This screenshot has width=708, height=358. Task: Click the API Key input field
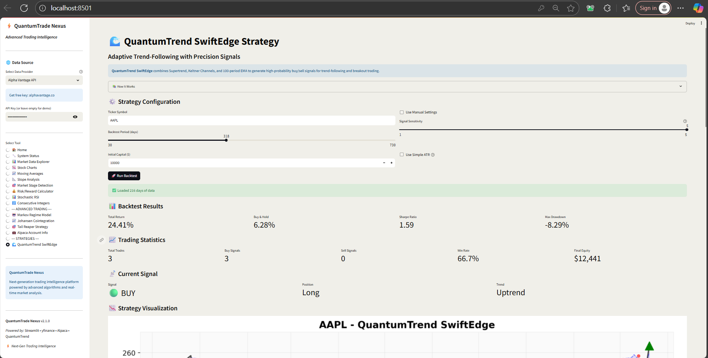click(38, 117)
